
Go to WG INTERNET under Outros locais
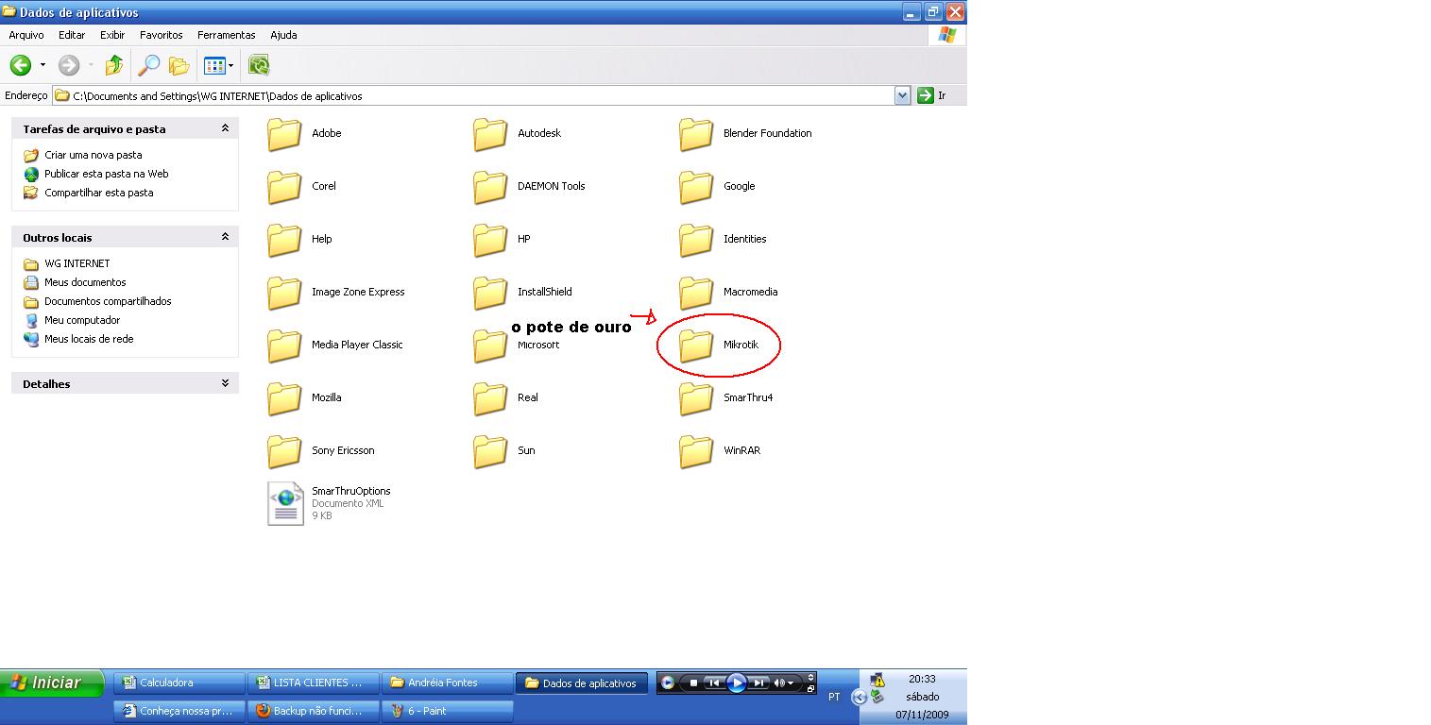coord(77,263)
